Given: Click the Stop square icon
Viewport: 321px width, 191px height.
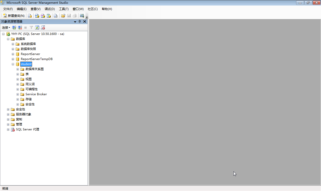Looking at the screenshot, I should pyautogui.click(x=26, y=27).
